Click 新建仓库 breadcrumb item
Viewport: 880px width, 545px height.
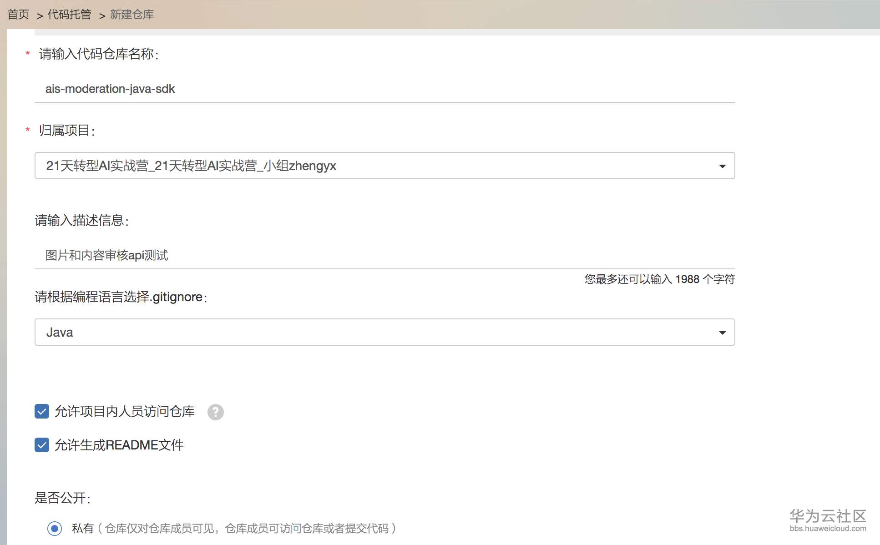(x=131, y=15)
